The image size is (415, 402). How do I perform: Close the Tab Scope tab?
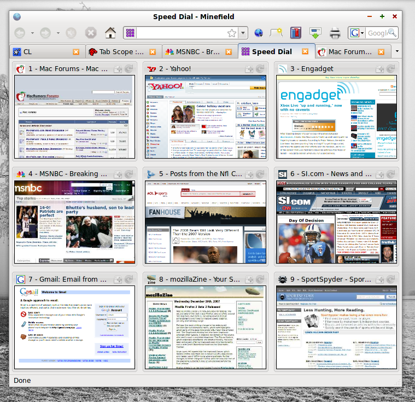point(153,52)
